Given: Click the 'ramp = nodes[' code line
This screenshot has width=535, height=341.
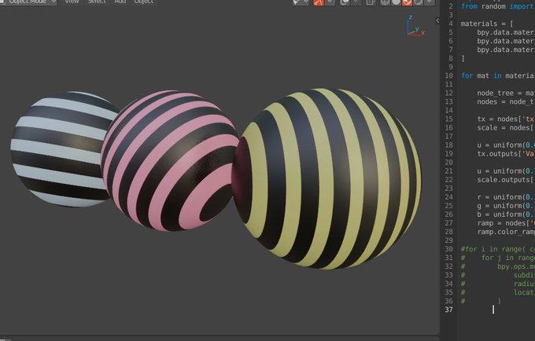Looking at the screenshot, I should (x=506, y=223).
